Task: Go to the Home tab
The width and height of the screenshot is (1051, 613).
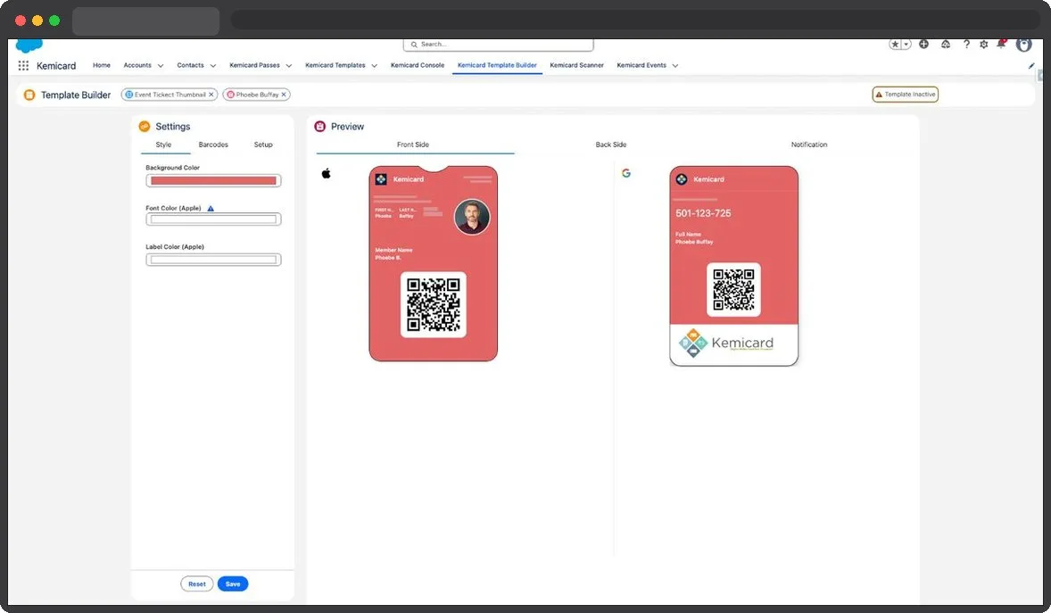Action: point(102,65)
